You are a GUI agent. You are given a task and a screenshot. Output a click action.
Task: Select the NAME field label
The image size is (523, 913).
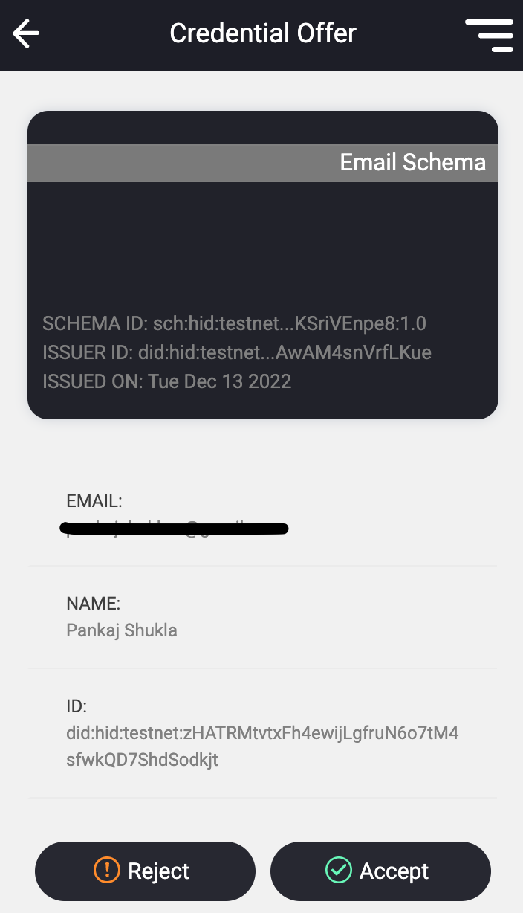pos(93,603)
